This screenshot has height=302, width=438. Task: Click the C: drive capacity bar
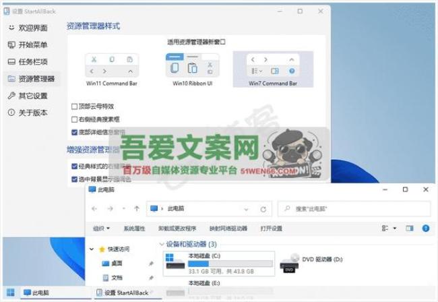tap(230, 264)
